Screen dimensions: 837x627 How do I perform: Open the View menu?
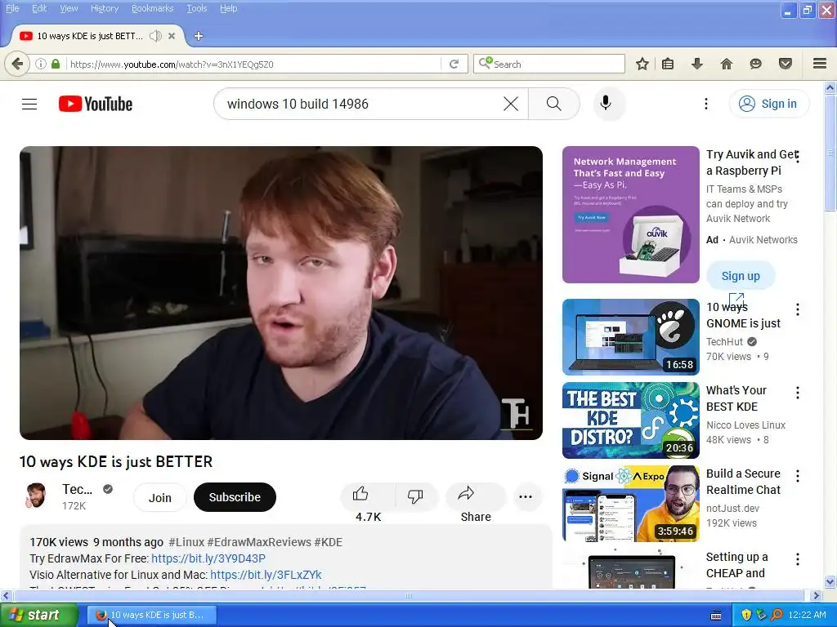[x=69, y=8]
